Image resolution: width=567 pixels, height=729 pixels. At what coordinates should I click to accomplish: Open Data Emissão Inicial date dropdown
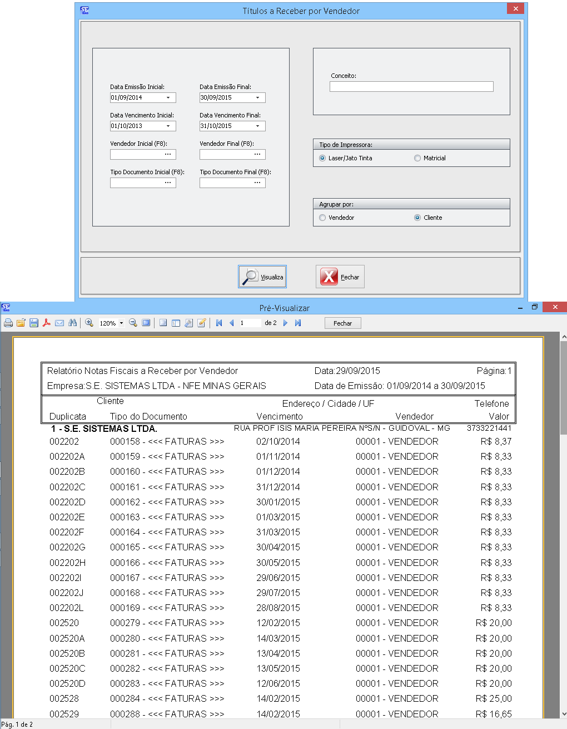click(168, 98)
